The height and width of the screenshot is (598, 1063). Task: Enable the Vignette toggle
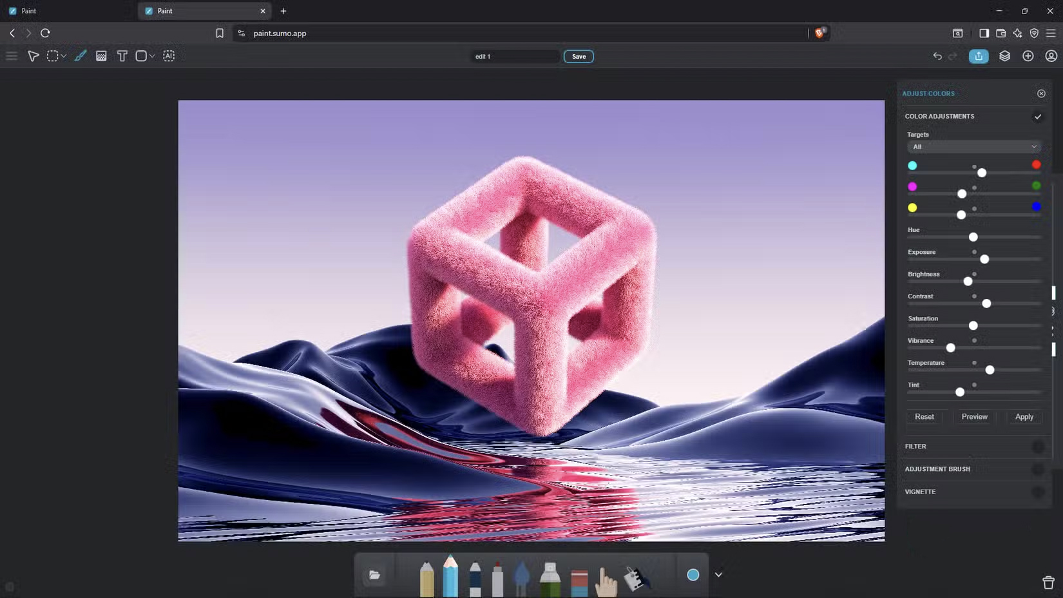point(1037,492)
